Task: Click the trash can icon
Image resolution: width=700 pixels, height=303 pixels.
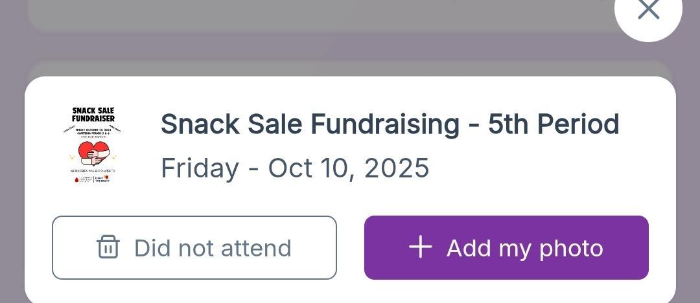Action: 108,247
